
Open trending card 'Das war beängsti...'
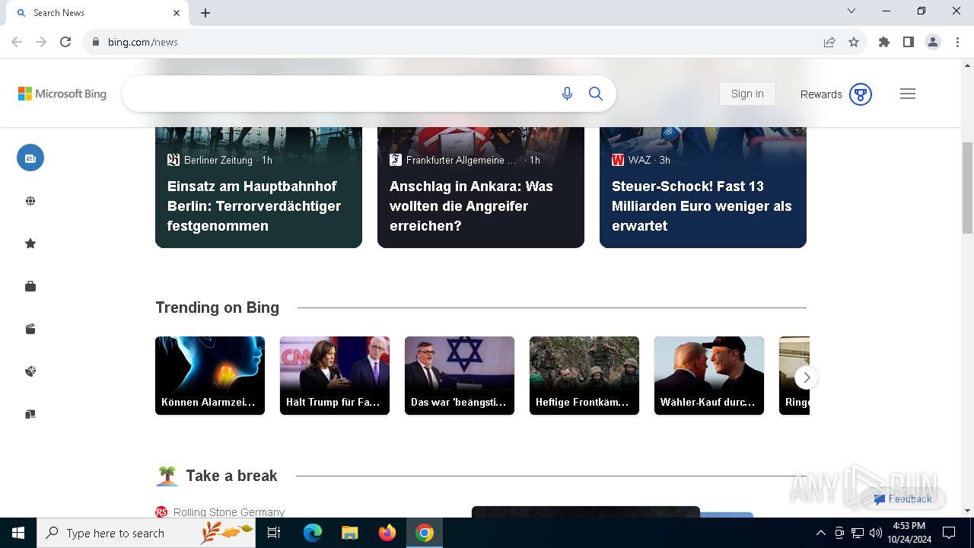[x=460, y=375]
